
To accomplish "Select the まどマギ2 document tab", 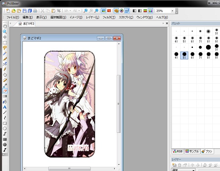I will tap(27, 24).
